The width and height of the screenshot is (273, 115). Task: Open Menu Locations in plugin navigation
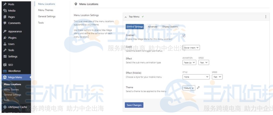47,4
